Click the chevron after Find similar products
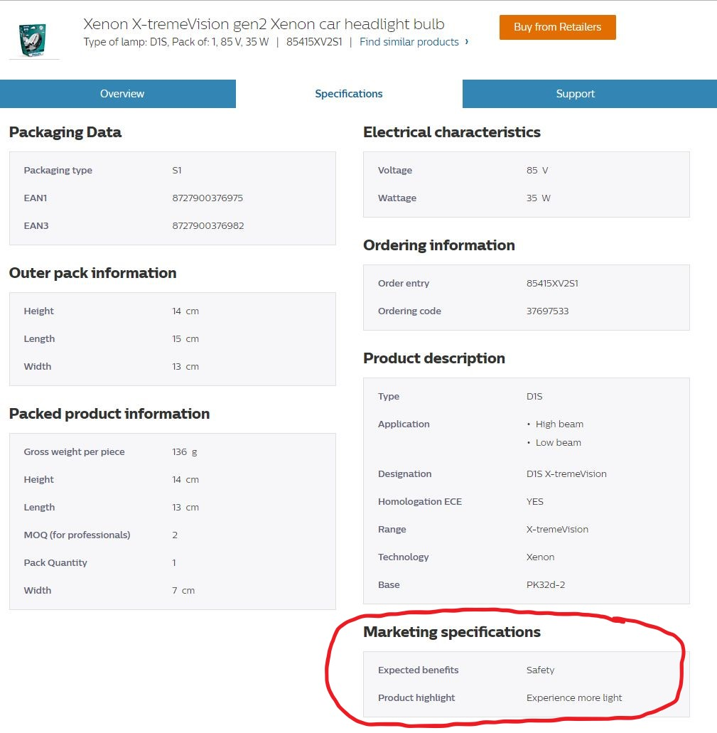Screen dimensions: 717x733 point(466,41)
